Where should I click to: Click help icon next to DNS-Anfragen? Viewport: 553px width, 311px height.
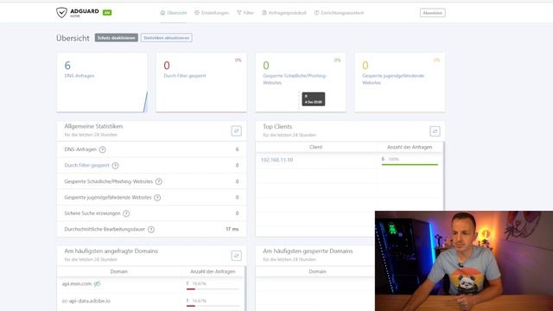pyautogui.click(x=102, y=149)
